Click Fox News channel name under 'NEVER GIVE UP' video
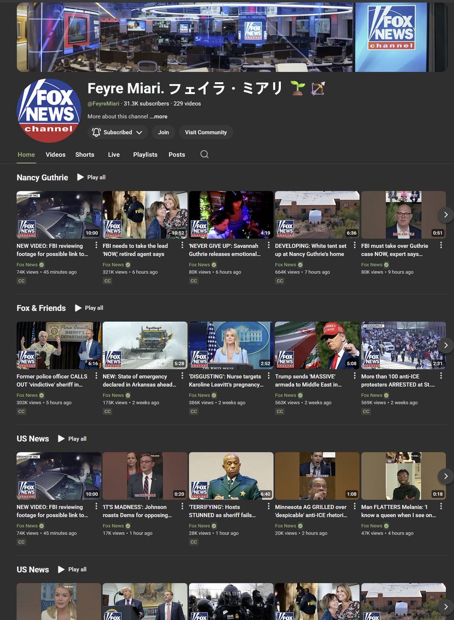The width and height of the screenshot is (454, 620). pyautogui.click(x=200, y=265)
